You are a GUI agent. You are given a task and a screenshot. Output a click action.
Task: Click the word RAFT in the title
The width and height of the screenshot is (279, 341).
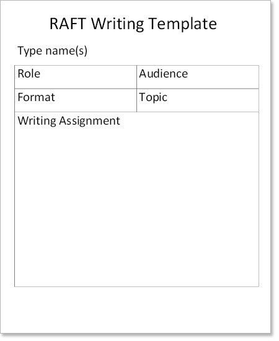tap(68, 24)
